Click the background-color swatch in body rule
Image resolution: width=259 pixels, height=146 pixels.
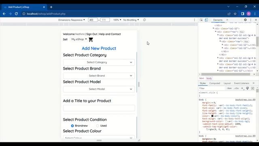(226, 121)
